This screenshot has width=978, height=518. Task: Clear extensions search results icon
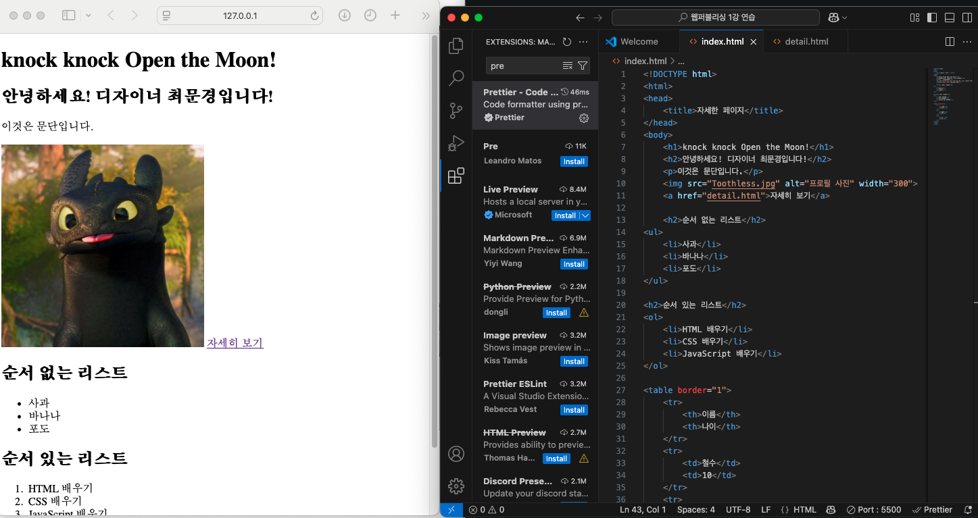[x=568, y=66]
